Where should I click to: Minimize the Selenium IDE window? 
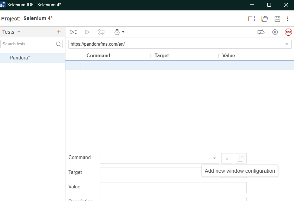[252, 5]
